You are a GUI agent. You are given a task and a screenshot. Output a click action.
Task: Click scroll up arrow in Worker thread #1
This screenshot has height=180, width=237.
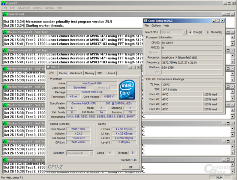click(x=232, y=37)
